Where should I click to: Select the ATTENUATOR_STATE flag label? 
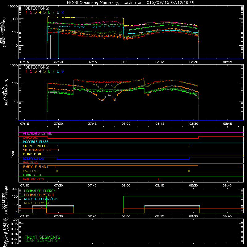tap(37, 134)
